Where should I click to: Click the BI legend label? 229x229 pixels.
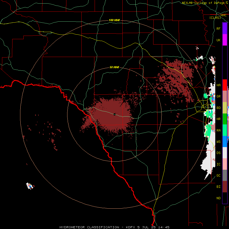pyautogui.click(x=218, y=187)
